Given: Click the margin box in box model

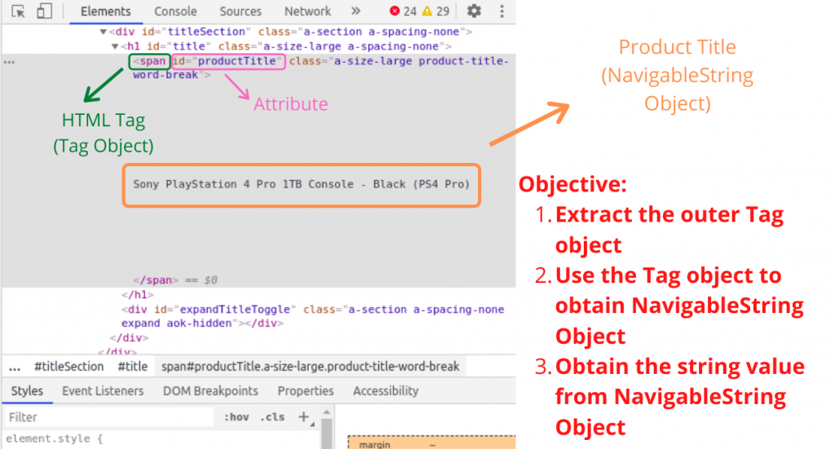Looking at the screenshot, I should click(x=431, y=442).
